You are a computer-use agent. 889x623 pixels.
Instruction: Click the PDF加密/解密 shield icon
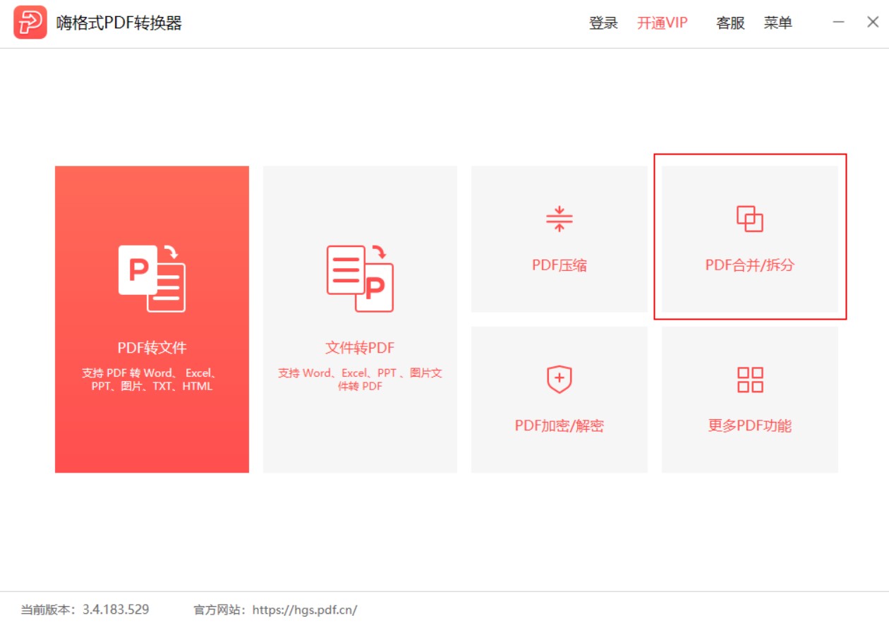click(560, 379)
